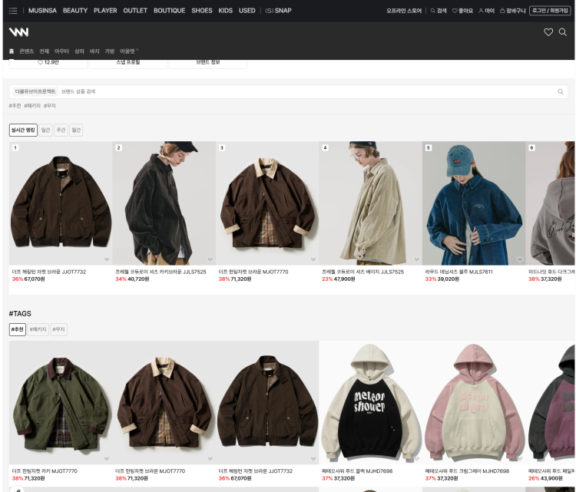Switch to the BEAUTY section in top navigation
Screen dimensions: 576x492
75,11
